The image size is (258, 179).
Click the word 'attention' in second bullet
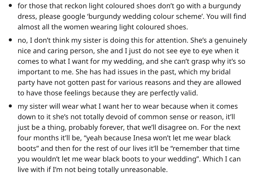tap(171, 40)
